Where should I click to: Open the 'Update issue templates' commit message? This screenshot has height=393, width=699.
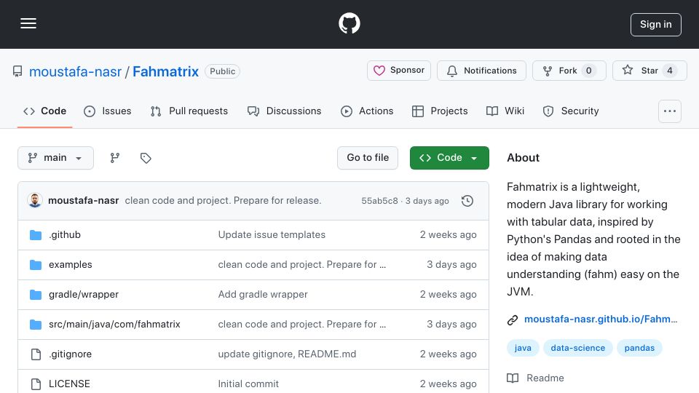coord(272,235)
